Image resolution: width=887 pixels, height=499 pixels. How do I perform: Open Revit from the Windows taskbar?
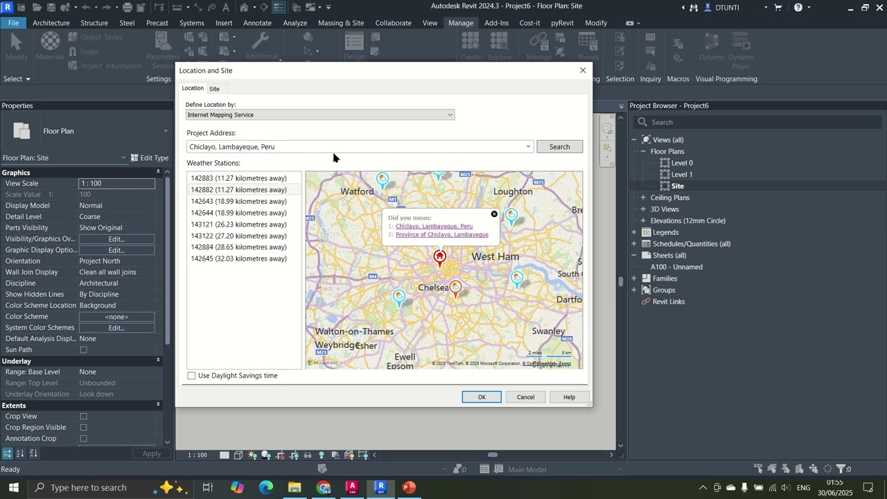pos(380,487)
